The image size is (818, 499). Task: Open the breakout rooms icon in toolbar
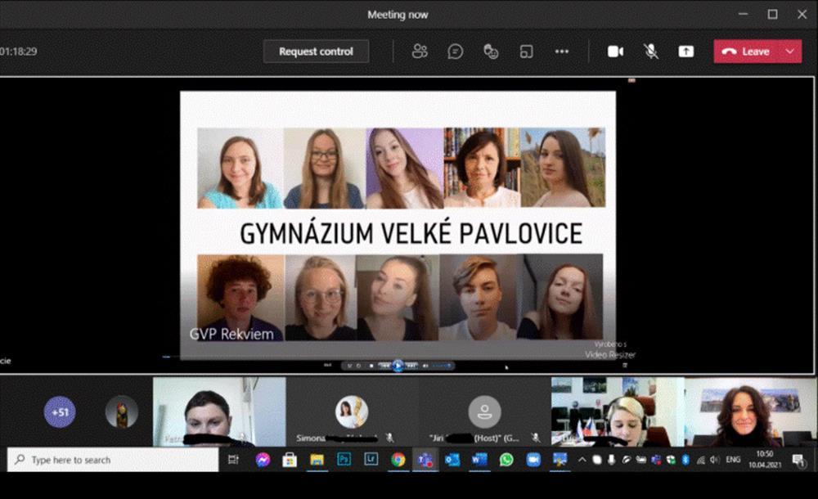pyautogui.click(x=526, y=52)
